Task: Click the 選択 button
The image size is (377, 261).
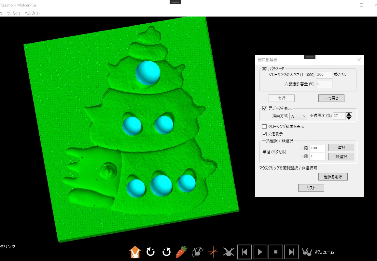Action: [x=341, y=148]
